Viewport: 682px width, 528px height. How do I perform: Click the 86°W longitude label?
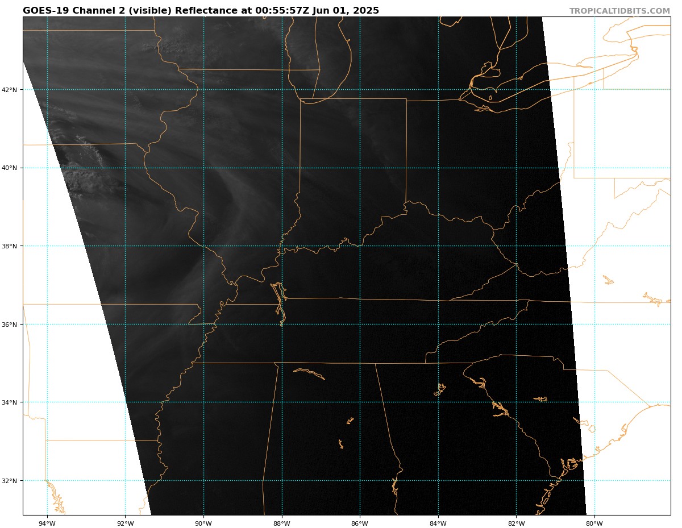click(360, 523)
